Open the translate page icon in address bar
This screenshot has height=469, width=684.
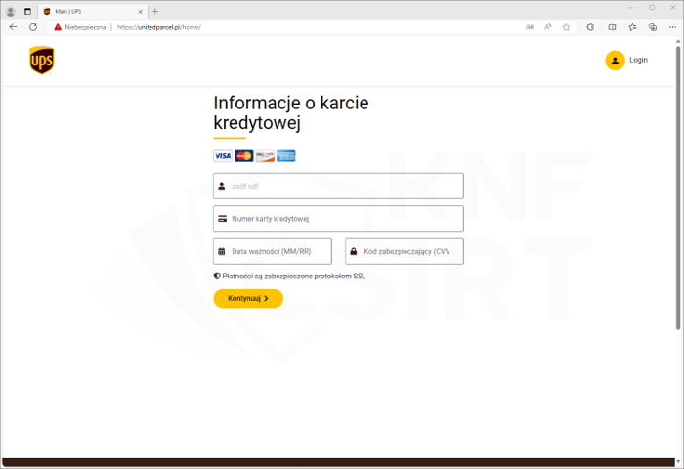pyautogui.click(x=530, y=27)
